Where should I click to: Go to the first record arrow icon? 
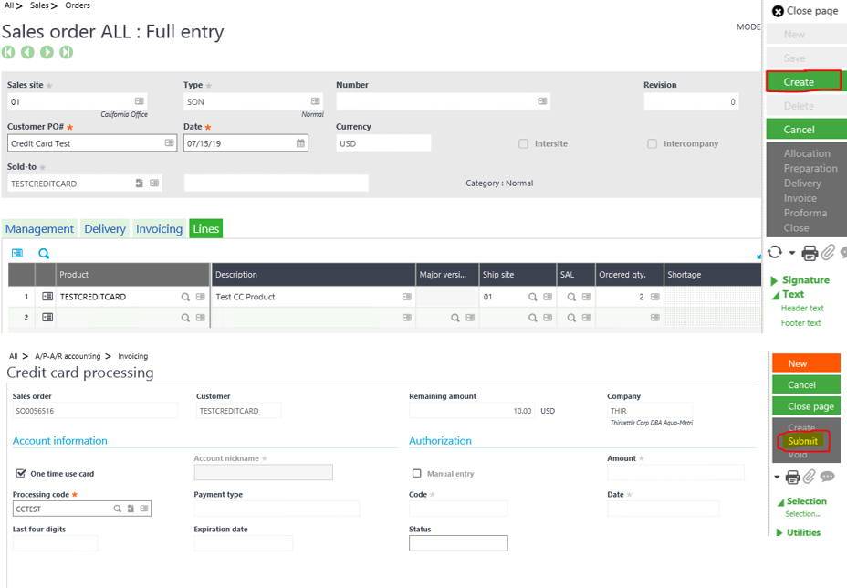tap(8, 52)
